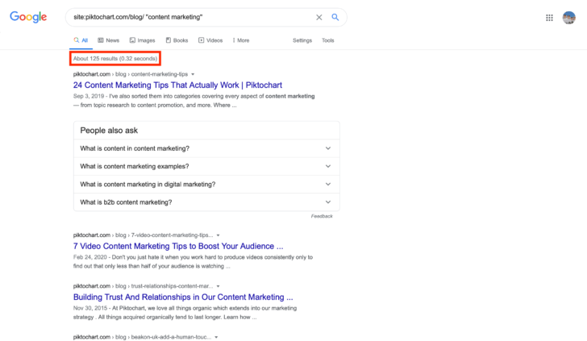Screen dimensions: 587x341
Task: Open "7 Video Content Marketing Tips" result
Action: pyautogui.click(x=178, y=246)
